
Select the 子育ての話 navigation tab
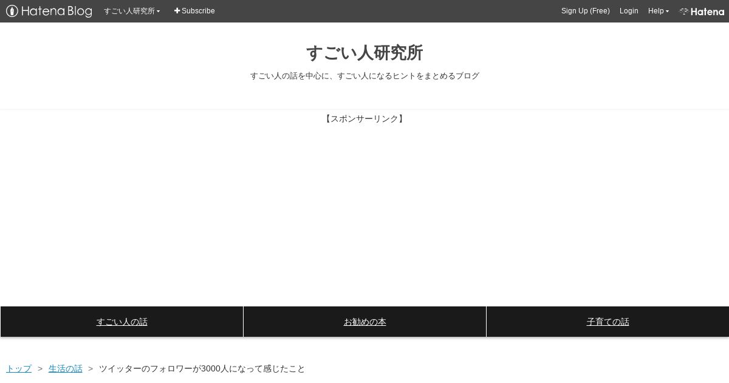pyautogui.click(x=607, y=322)
